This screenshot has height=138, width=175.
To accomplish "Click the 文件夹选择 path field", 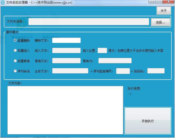I will coord(89,22).
